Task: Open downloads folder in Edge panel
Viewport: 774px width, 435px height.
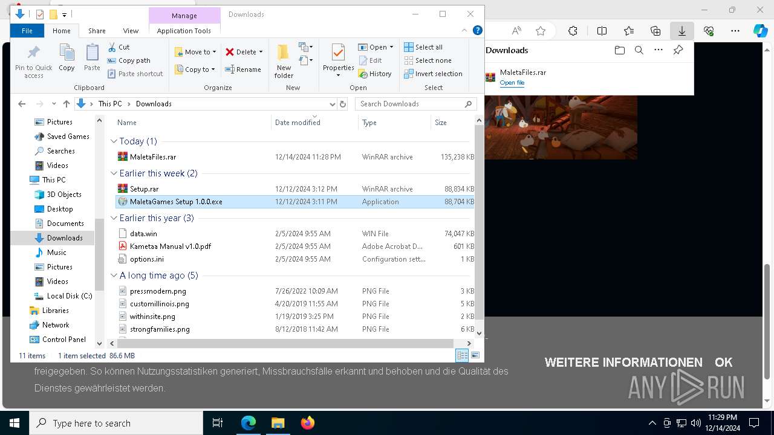Action: click(x=619, y=50)
